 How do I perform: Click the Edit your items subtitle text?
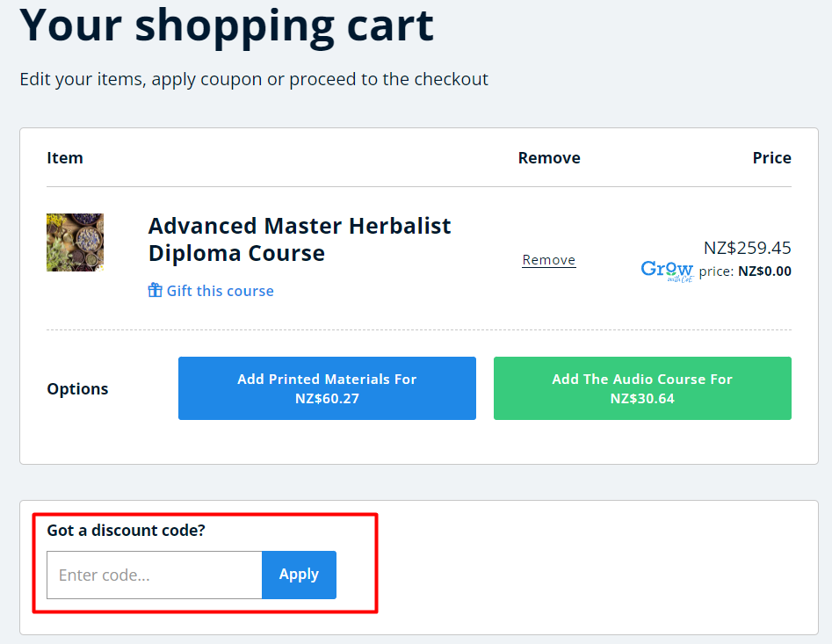click(x=254, y=80)
